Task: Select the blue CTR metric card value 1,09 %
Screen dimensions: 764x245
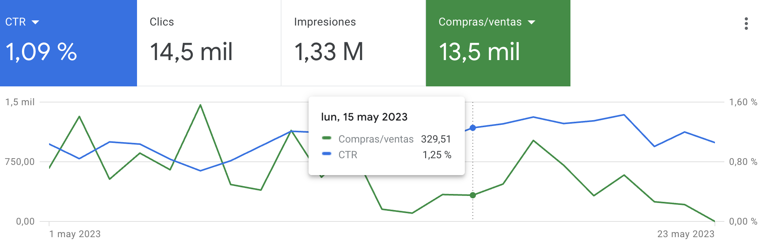Action: [41, 52]
